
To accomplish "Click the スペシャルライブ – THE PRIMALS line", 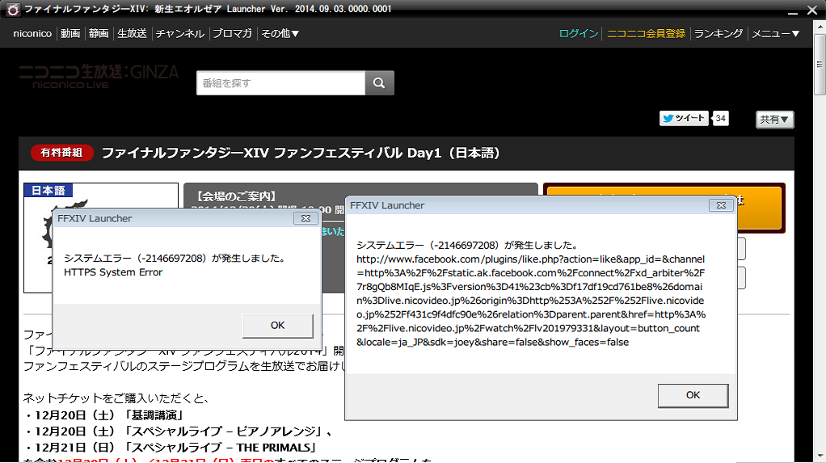I will coord(170,448).
